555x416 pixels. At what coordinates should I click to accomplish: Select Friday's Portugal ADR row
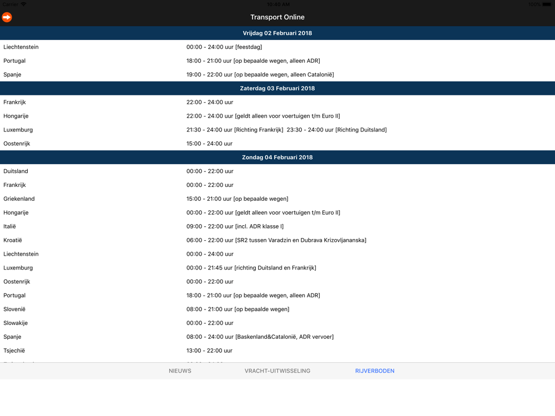click(x=277, y=60)
